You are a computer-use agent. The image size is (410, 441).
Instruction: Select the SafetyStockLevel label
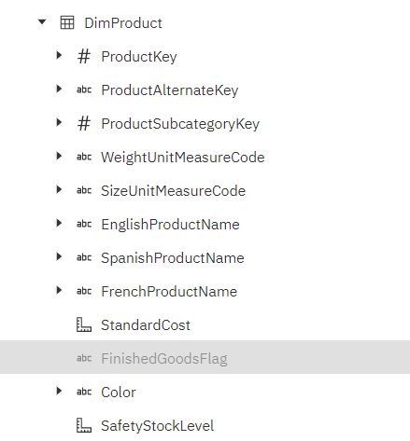pos(158,426)
